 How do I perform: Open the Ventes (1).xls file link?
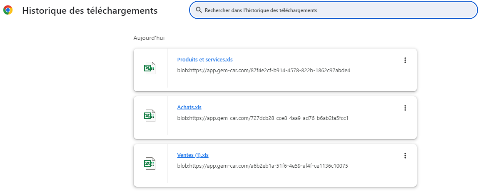pos(192,155)
